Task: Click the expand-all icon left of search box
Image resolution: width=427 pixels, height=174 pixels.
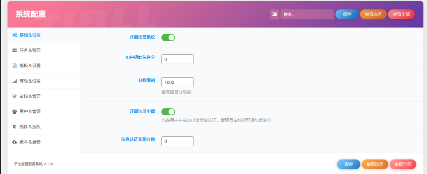Action: [274, 14]
